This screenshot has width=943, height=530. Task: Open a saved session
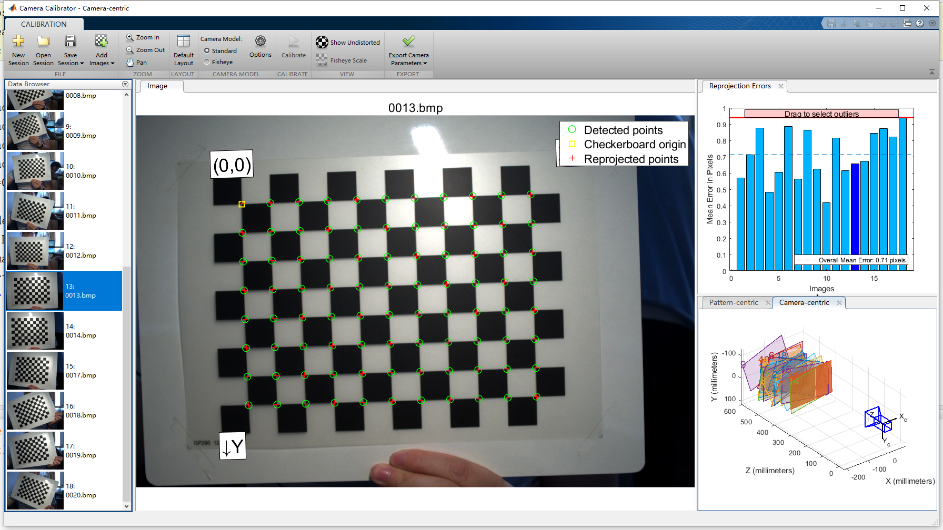(x=43, y=49)
